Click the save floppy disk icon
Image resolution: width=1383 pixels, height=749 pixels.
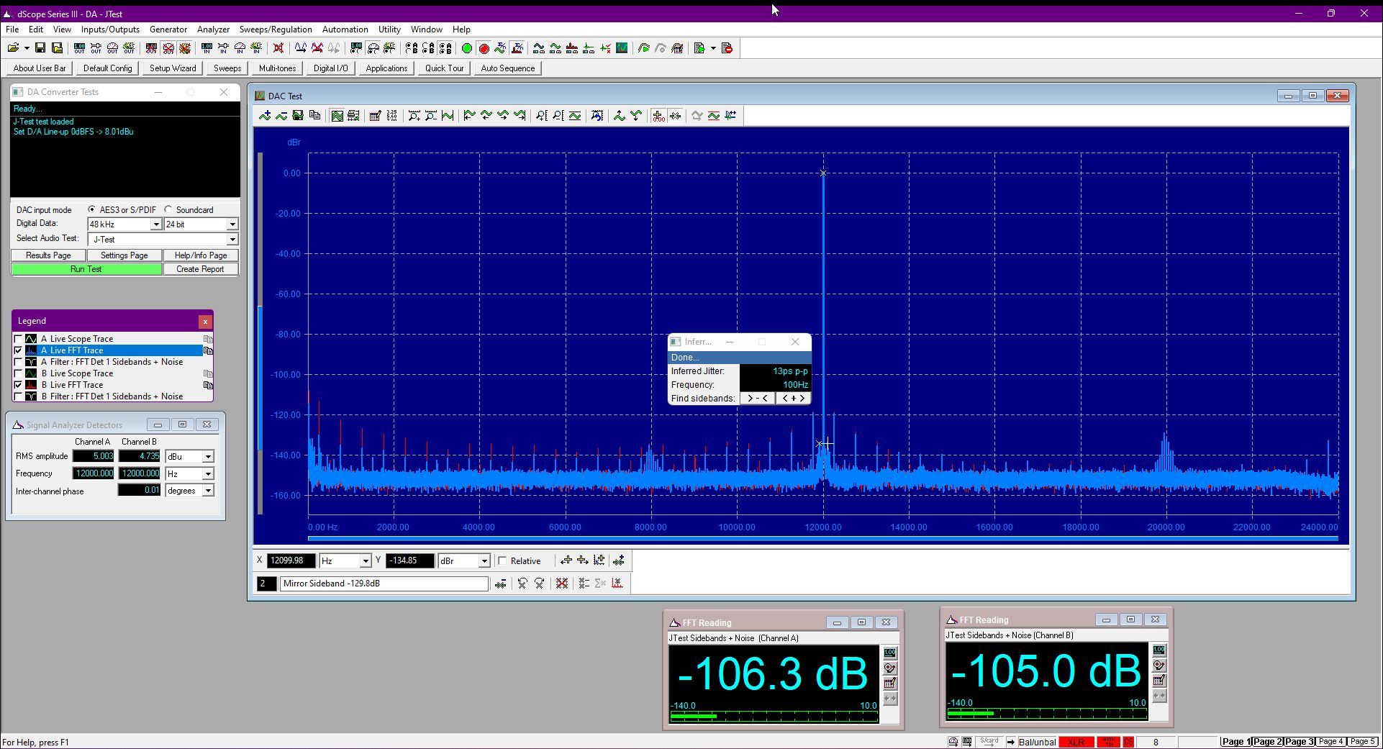(40, 48)
